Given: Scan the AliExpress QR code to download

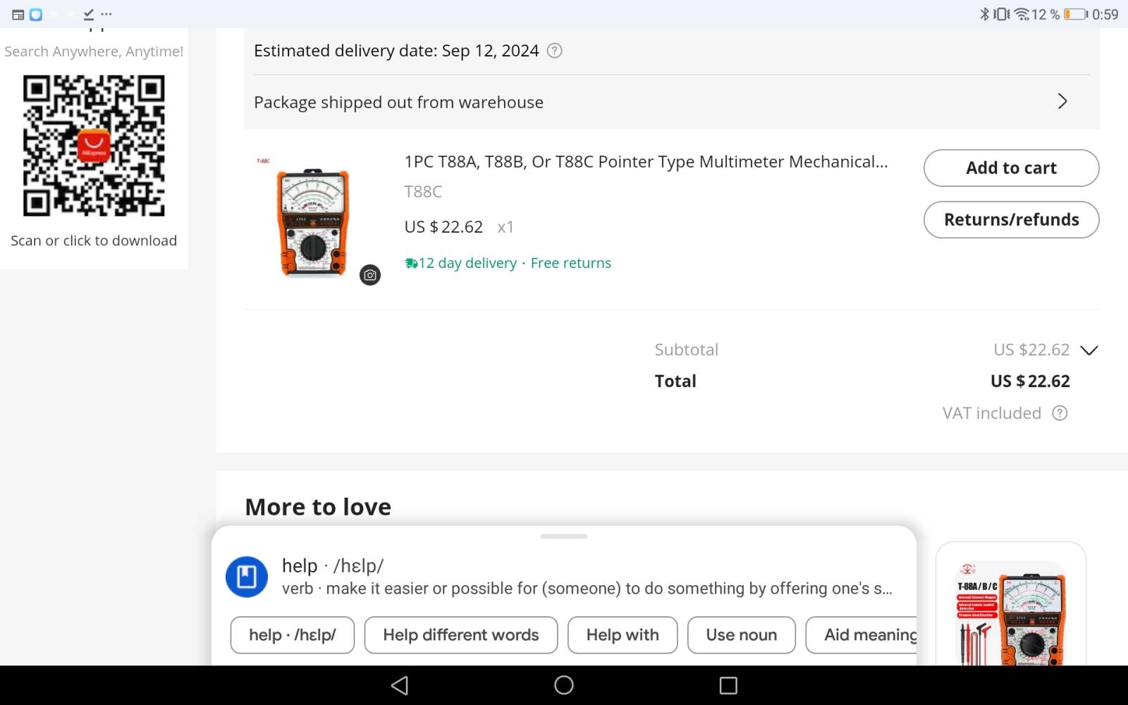Looking at the screenshot, I should 94,146.
